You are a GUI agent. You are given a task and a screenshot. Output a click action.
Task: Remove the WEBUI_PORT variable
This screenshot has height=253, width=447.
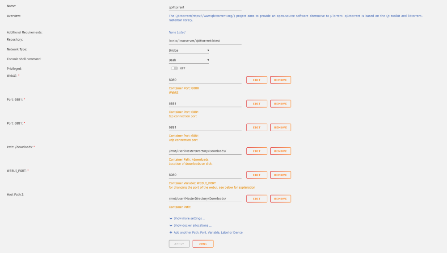tap(281, 175)
